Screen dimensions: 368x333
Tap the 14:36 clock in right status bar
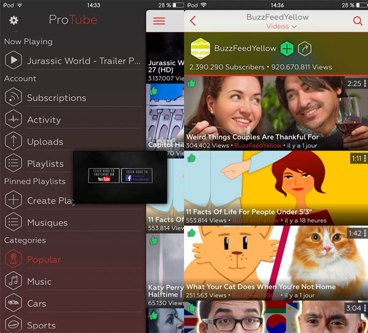(x=277, y=5)
